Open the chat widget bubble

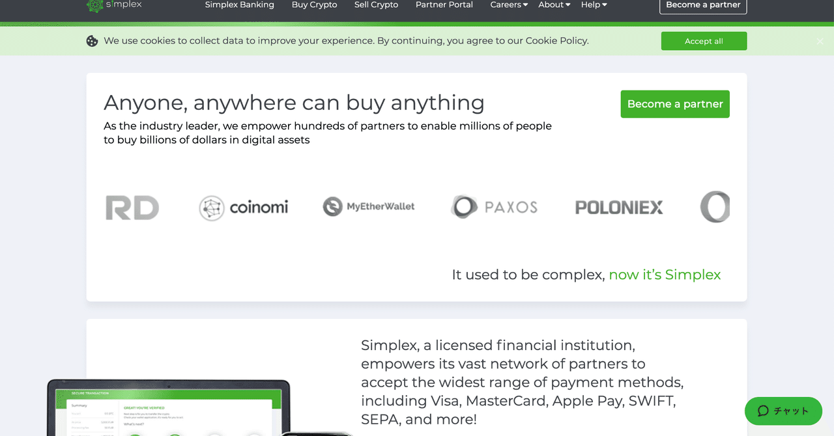(783, 411)
